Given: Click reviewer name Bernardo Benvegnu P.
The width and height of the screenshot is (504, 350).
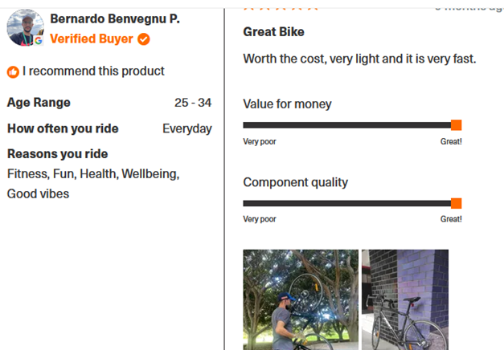Looking at the screenshot, I should (x=114, y=18).
